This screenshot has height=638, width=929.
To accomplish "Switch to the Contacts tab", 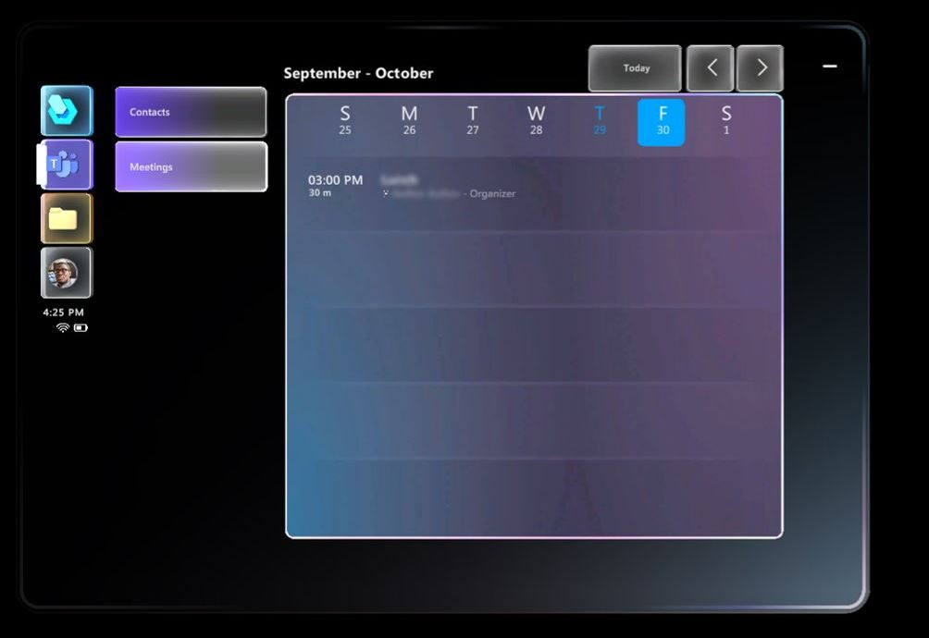I will pos(190,112).
